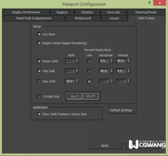Open the Layout tab
This screenshot has height=156, width=168.
[x=114, y=18]
